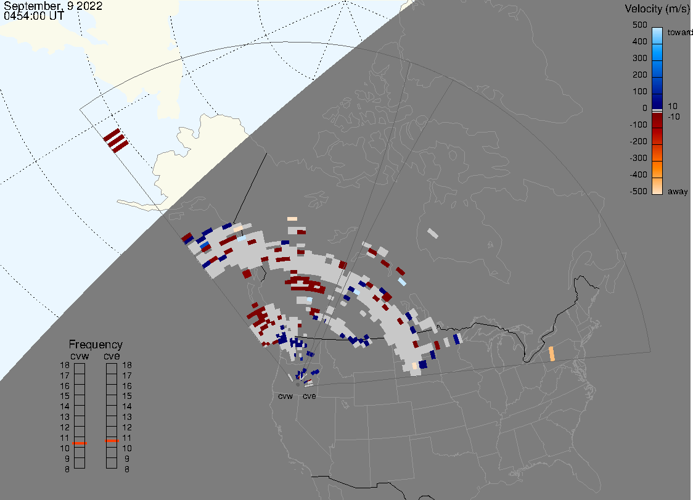The height and width of the screenshot is (500, 693).
Task: Click the "cve" radar site label on map
Action: tap(310, 396)
